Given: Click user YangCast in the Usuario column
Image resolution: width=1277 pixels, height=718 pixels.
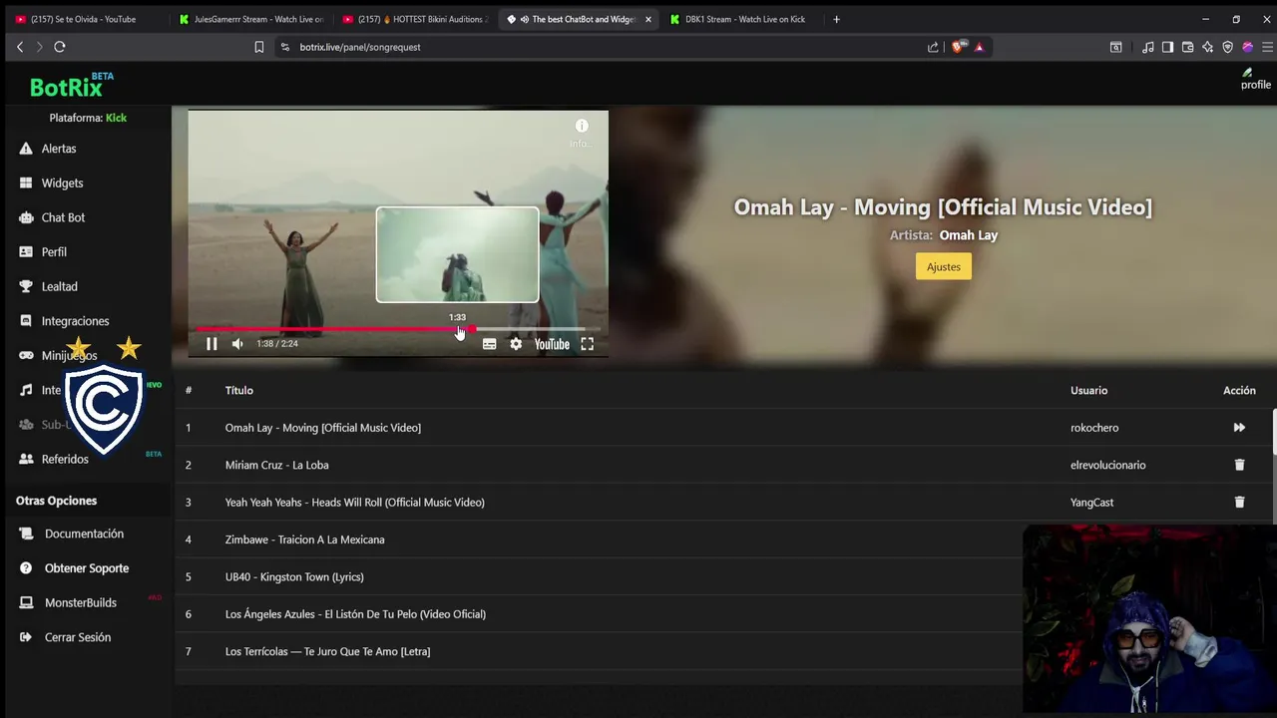Looking at the screenshot, I should pos(1091,503).
